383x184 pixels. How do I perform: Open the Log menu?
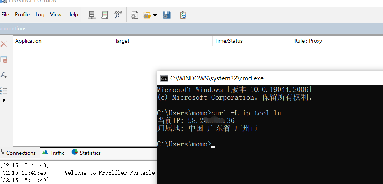(40, 14)
